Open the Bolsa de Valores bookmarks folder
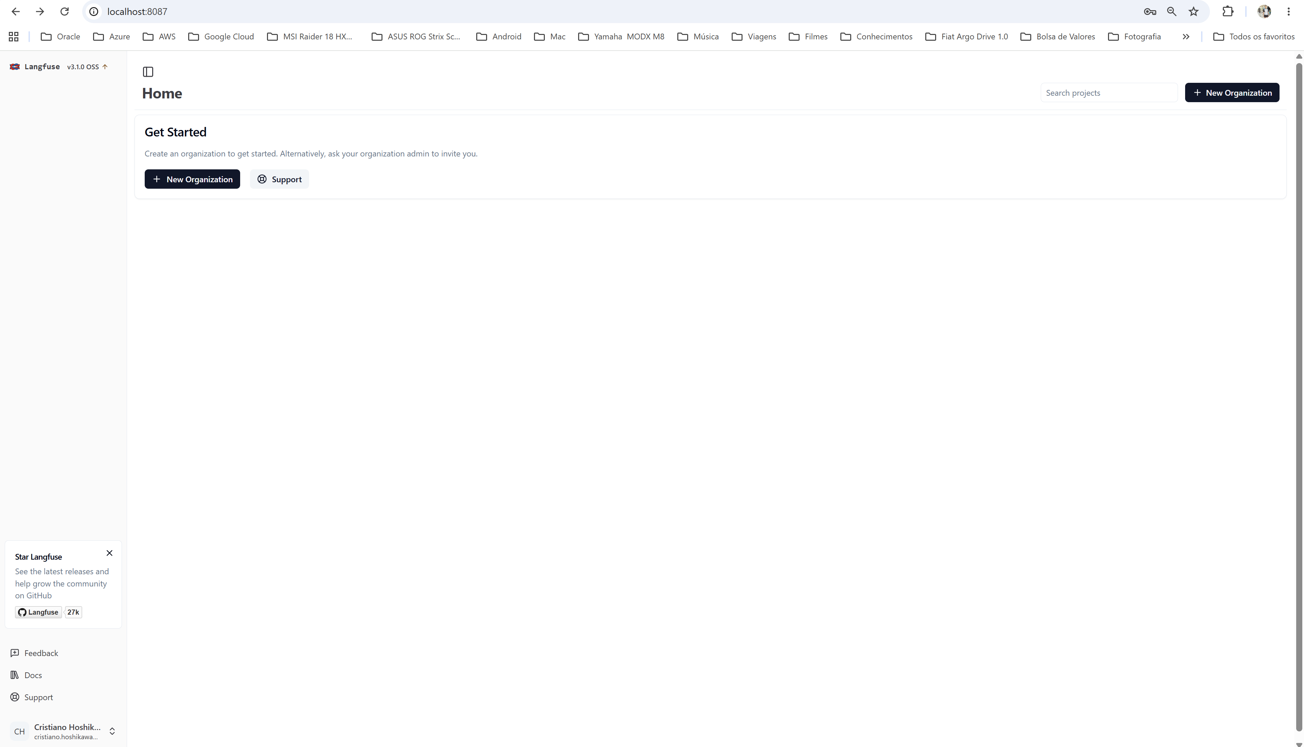Image resolution: width=1304 pixels, height=747 pixels. click(x=1058, y=36)
